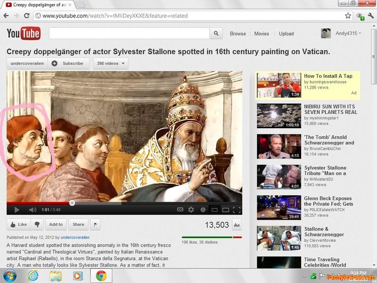
Task: Click the browser forward arrow
Action: click(x=16, y=16)
